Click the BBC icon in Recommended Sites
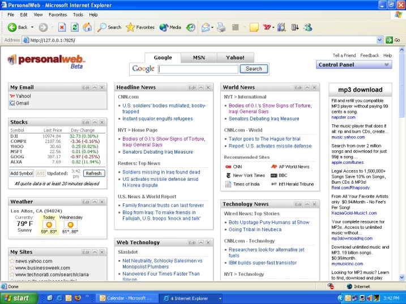 [x=274, y=175]
